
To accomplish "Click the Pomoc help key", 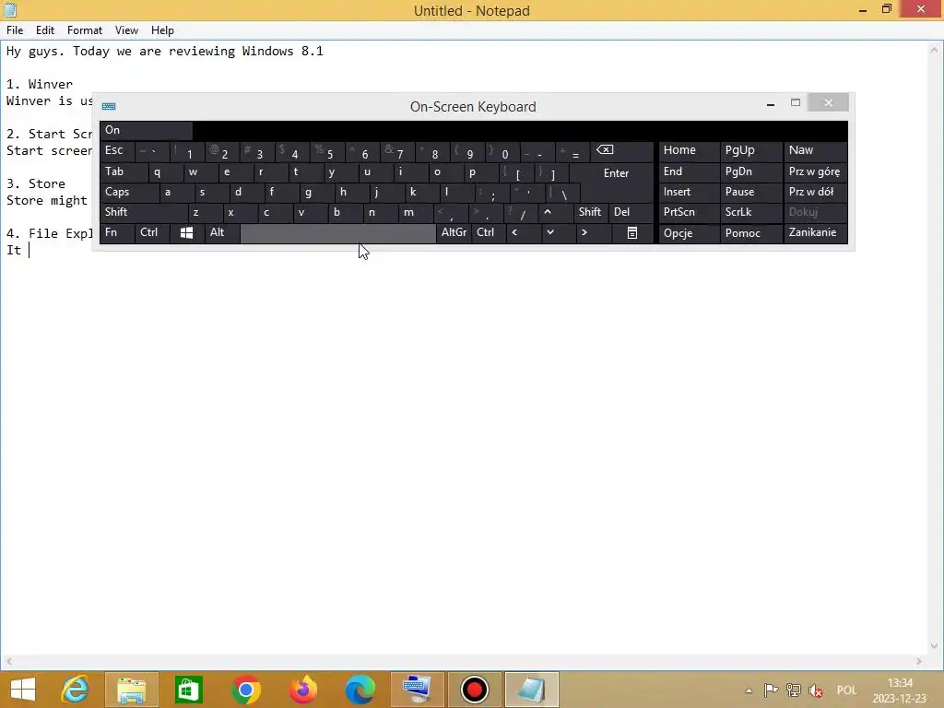I will tap(751, 233).
